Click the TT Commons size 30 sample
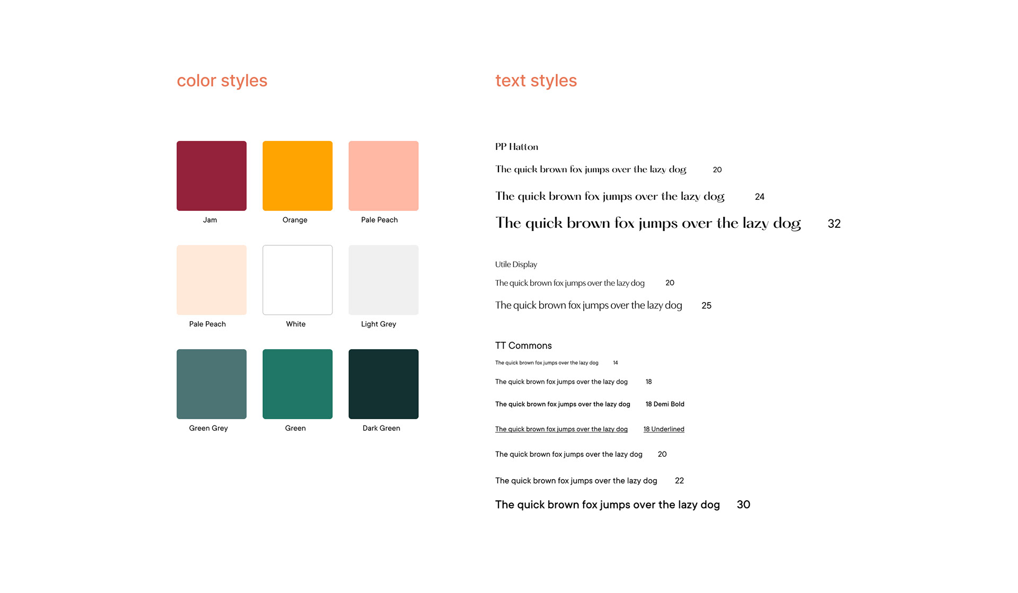 pyautogui.click(x=608, y=505)
